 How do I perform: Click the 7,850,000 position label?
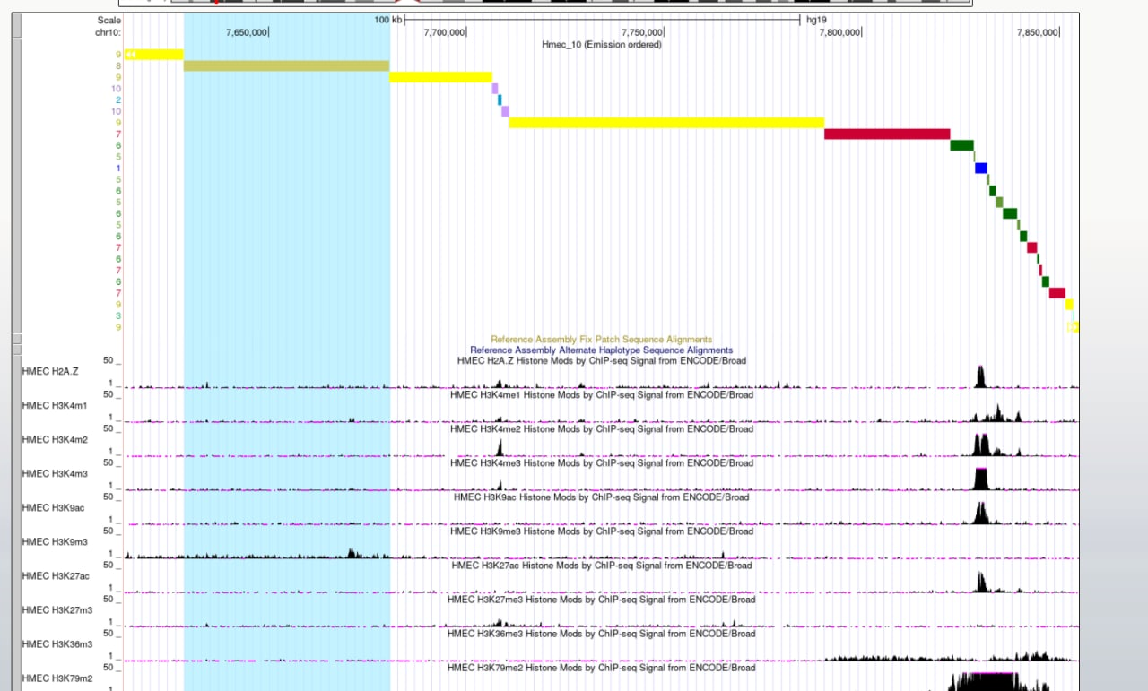coord(1037,32)
